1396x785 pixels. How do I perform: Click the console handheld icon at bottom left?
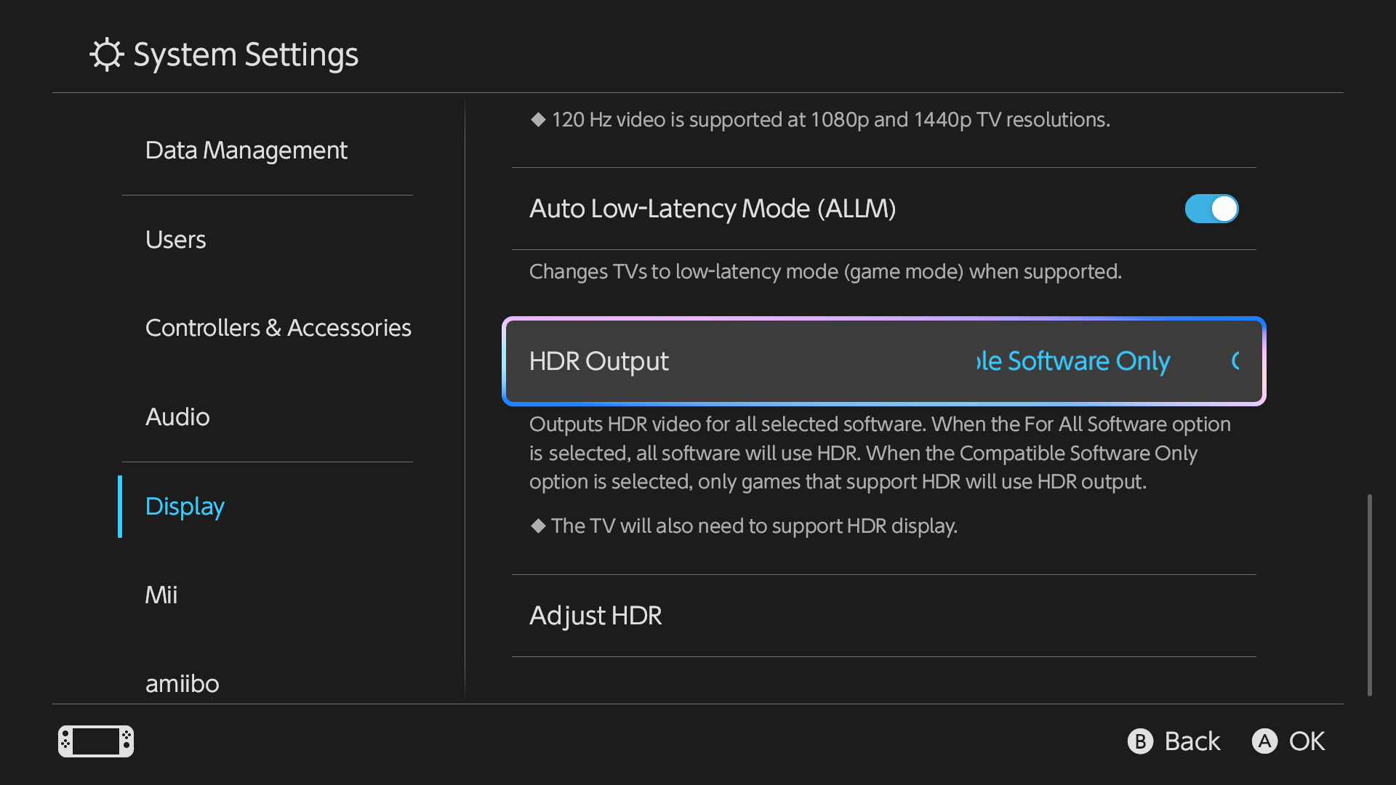(96, 741)
